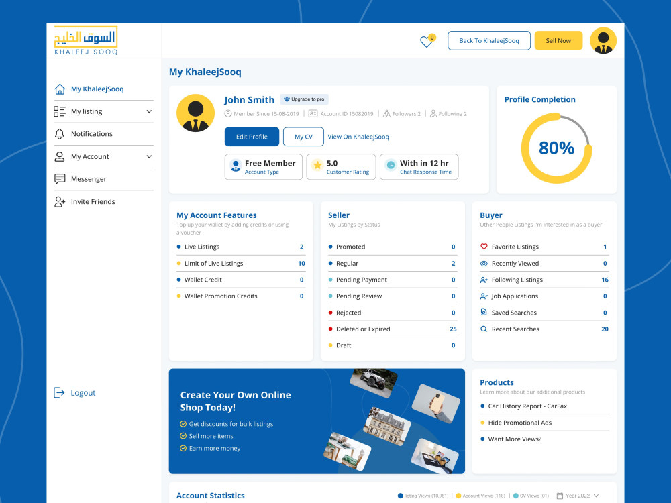The image size is (671, 503).
Task: Click the calendar icon near Year 2022
Action: point(560,496)
